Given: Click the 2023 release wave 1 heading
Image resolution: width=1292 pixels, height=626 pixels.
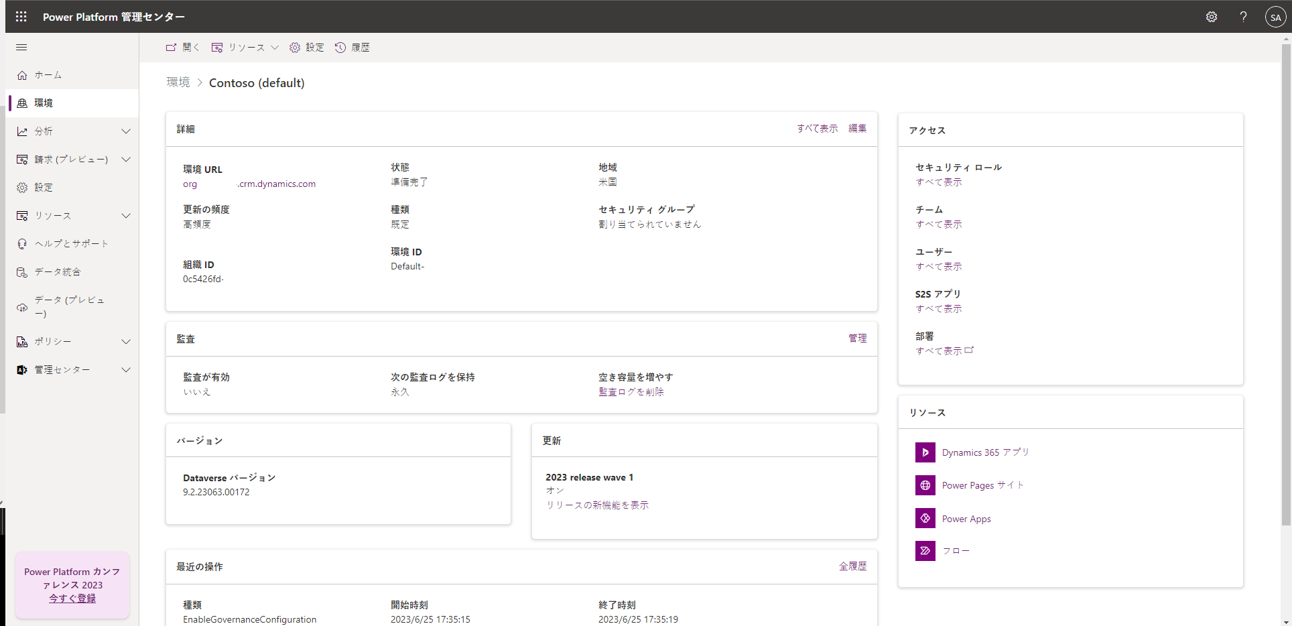Looking at the screenshot, I should pos(590,477).
